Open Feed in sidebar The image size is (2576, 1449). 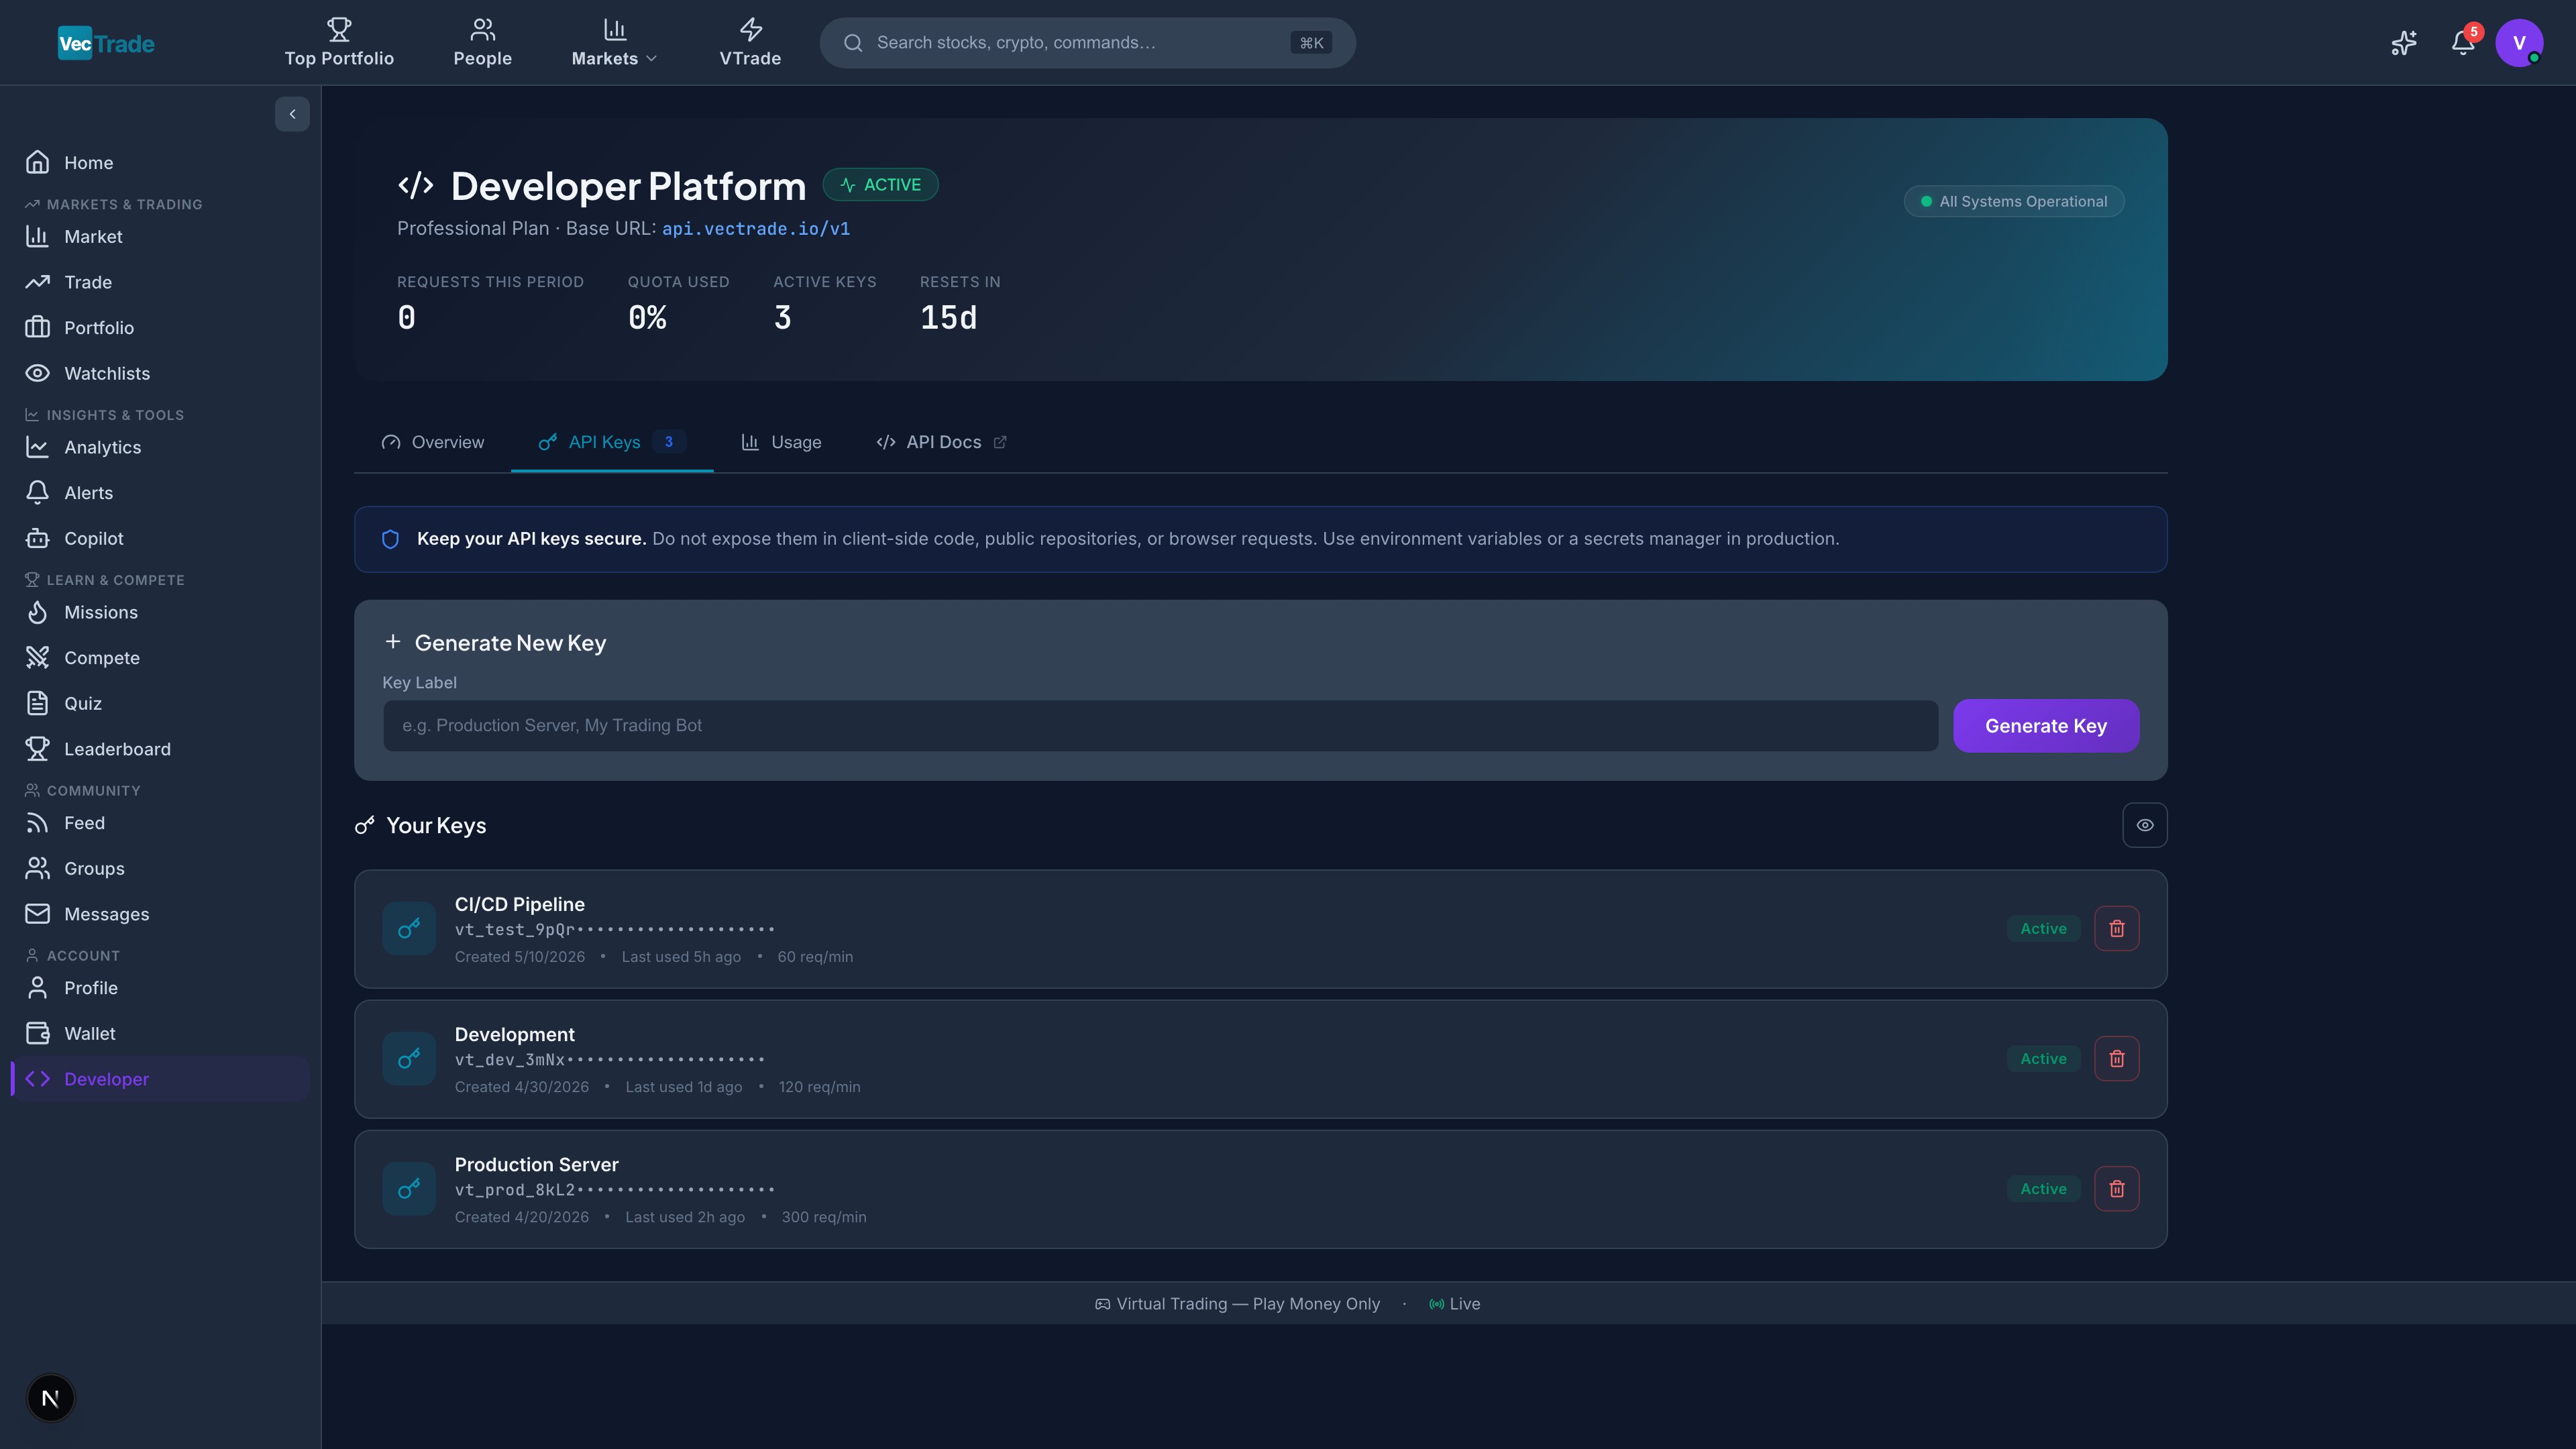(x=160, y=823)
